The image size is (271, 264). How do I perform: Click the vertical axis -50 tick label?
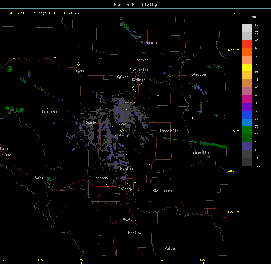point(231,171)
